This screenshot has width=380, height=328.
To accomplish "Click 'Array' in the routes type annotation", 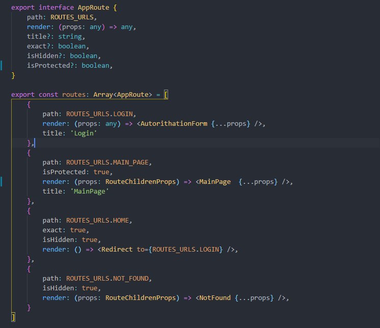I will click(x=103, y=94).
